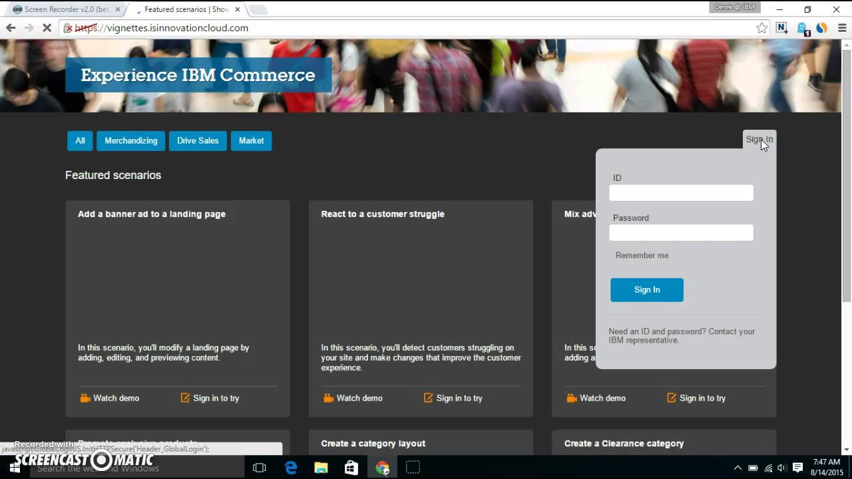Click Watch demo in the third scenario card
This screenshot has height=479, width=852.
[x=602, y=398]
